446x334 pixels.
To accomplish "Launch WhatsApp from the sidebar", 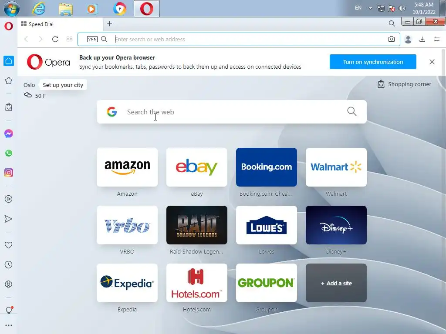I will click(9, 153).
